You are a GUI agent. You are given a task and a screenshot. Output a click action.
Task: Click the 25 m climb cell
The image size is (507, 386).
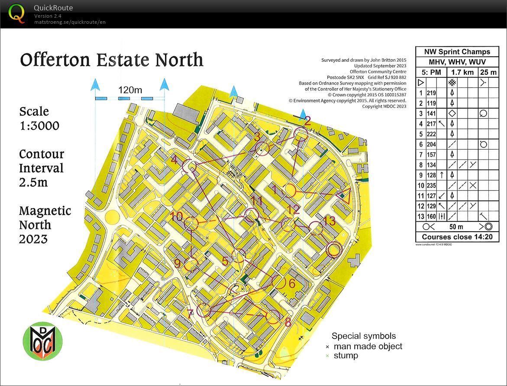(x=488, y=72)
